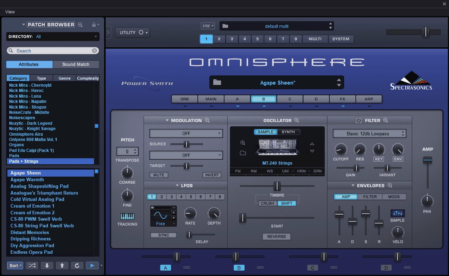Toggle modulation MUTE button
The width and height of the screenshot is (449, 276).
click(x=159, y=175)
